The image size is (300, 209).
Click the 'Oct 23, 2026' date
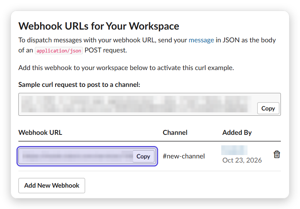coord(242,160)
